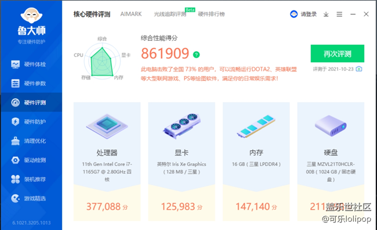Open 硬件体检 in the sidebar
377x230 pixels.
[x=31, y=64]
